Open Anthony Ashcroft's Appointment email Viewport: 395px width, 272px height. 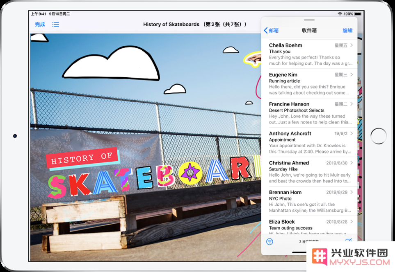[309, 142]
